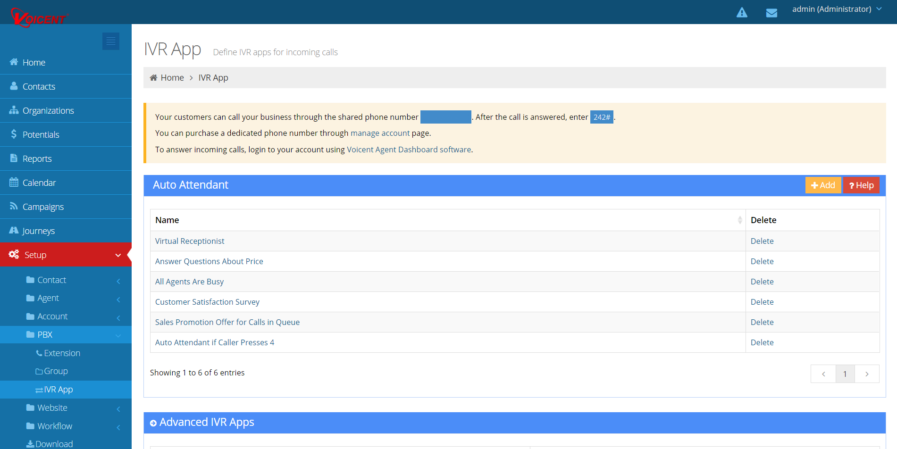The width and height of the screenshot is (897, 449).
Task: Go to next page in pagination
Action: (x=867, y=374)
